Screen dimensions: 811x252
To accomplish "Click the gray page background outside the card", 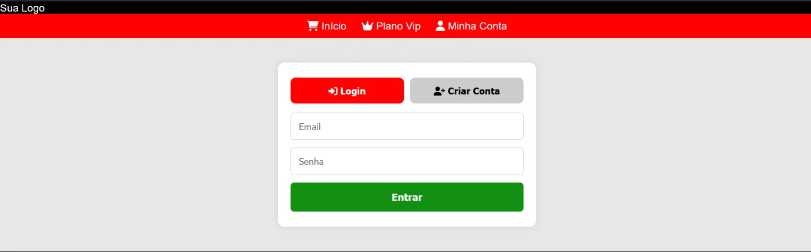I will click(x=139, y=144).
